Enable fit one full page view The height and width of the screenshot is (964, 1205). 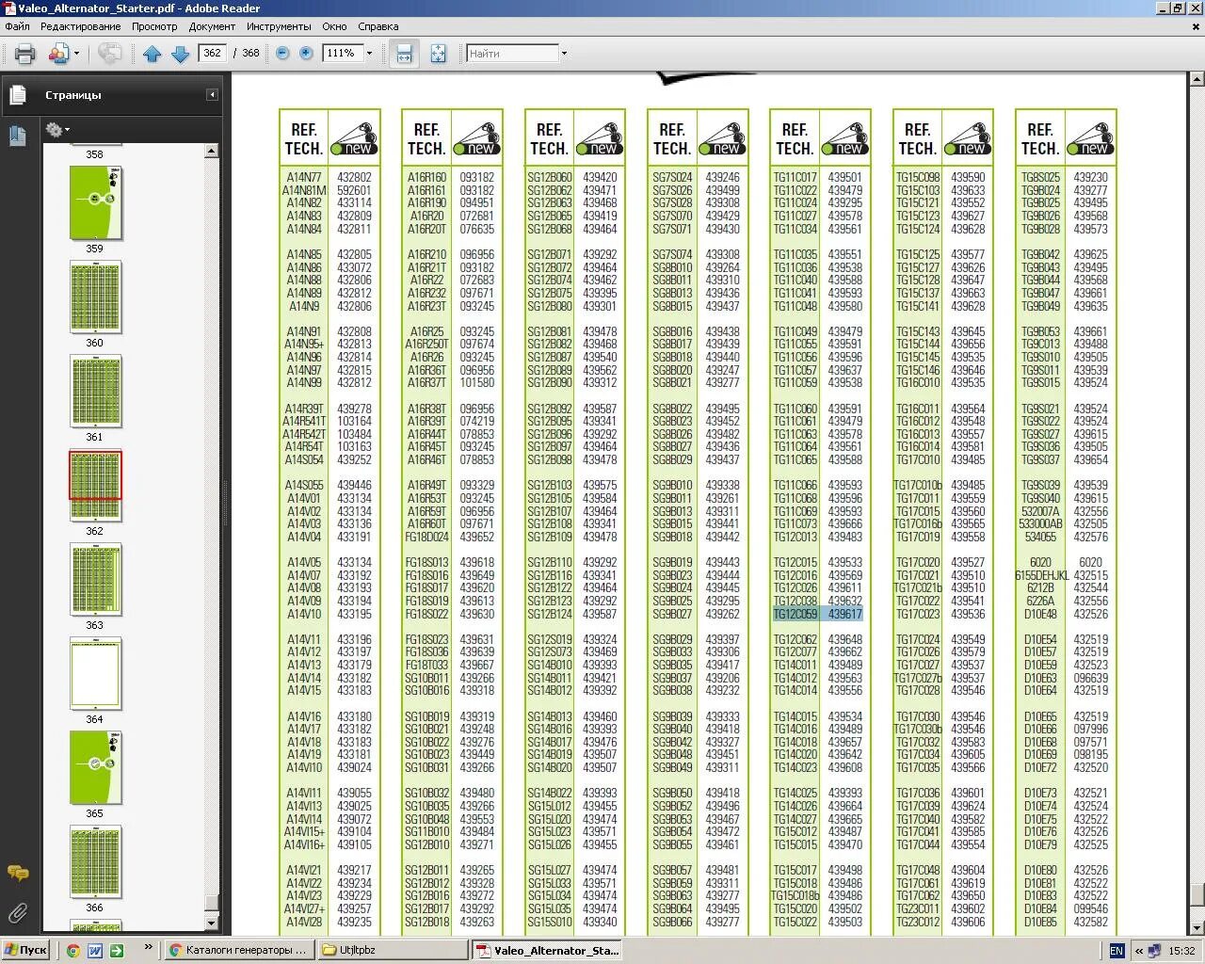pos(438,54)
